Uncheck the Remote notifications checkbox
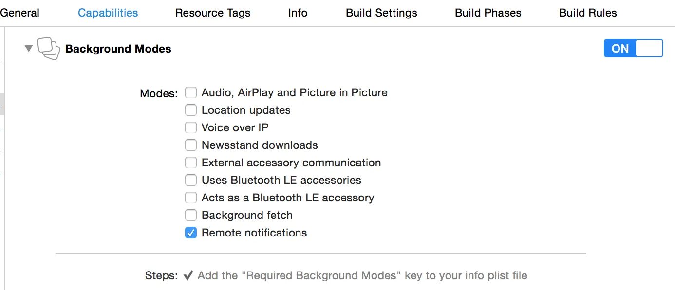Image resolution: width=675 pixels, height=290 pixels. (191, 233)
